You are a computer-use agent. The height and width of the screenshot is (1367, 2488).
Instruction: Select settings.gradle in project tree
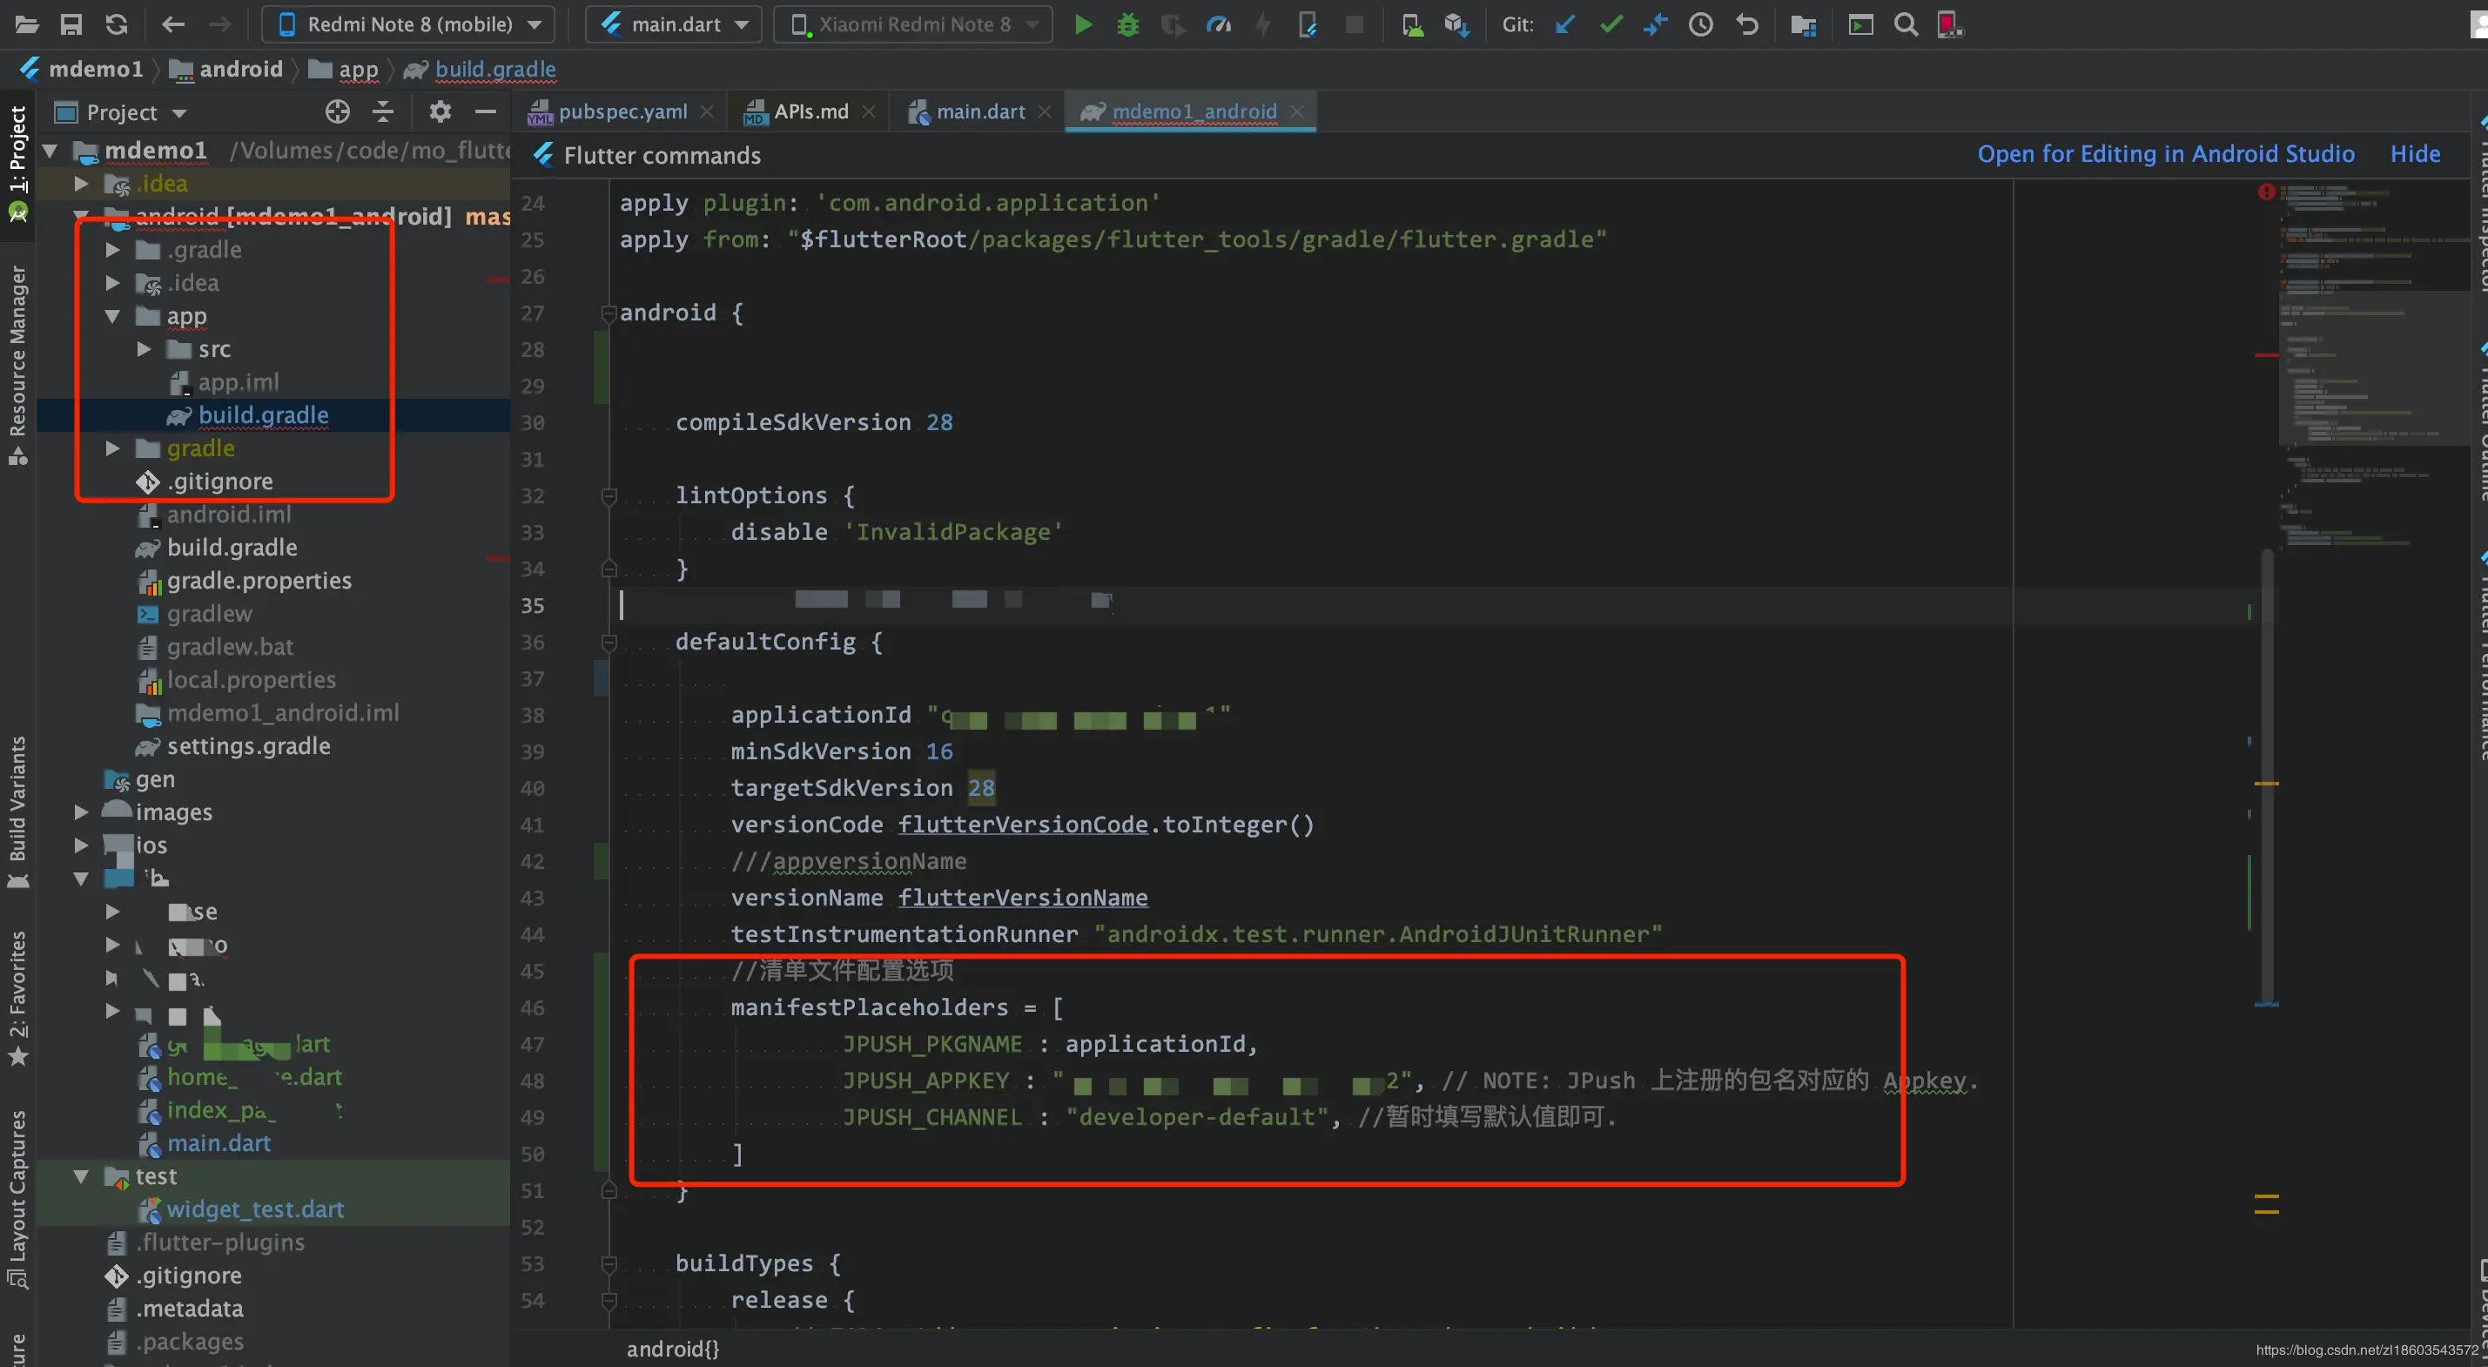point(248,746)
